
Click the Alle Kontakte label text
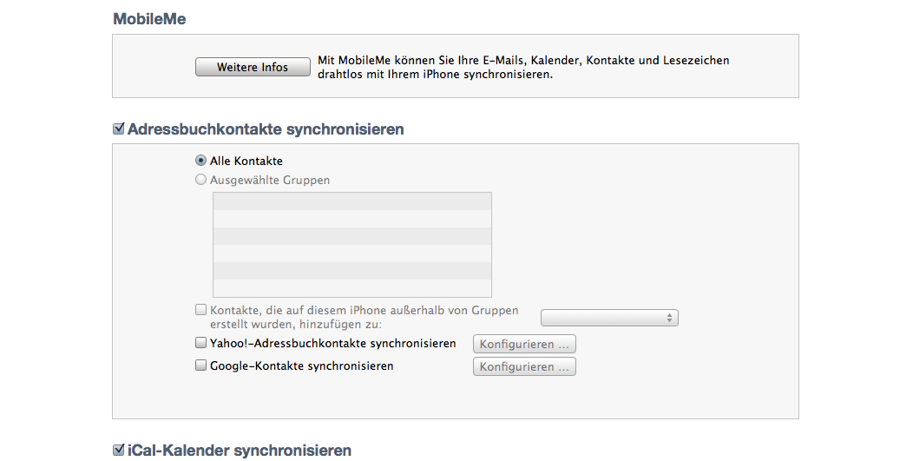tap(246, 161)
